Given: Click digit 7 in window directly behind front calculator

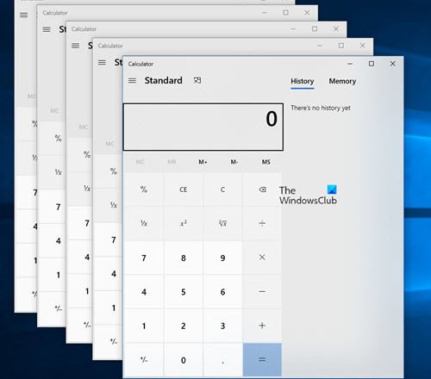Looking at the screenshot, I should click(x=114, y=239).
